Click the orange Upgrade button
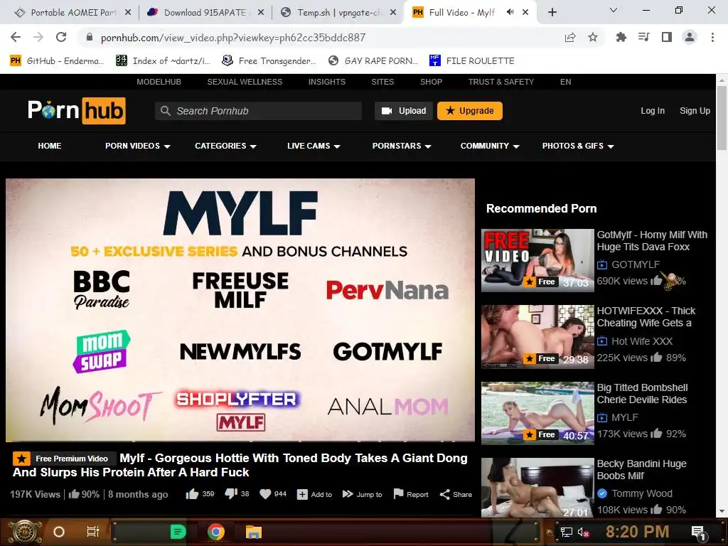Screen dimensions: 728x546 [x=469, y=111]
